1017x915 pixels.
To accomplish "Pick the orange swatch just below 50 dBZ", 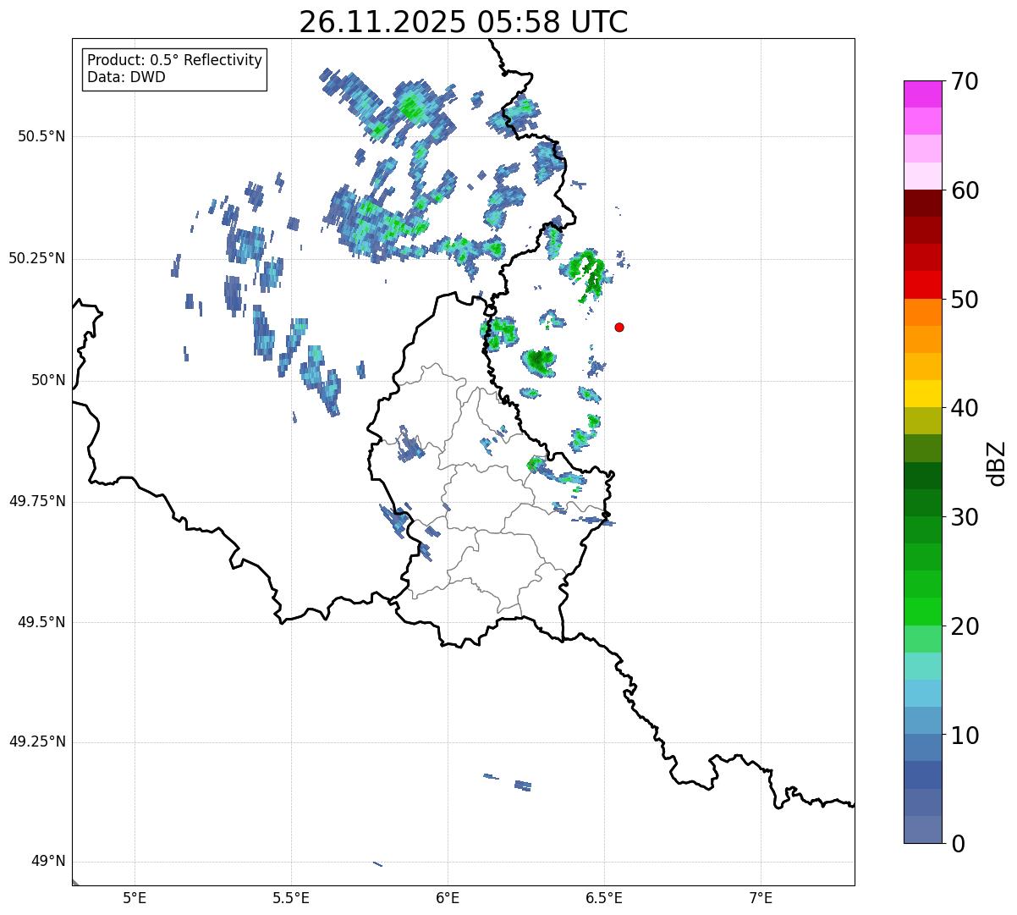I will pos(923,312).
